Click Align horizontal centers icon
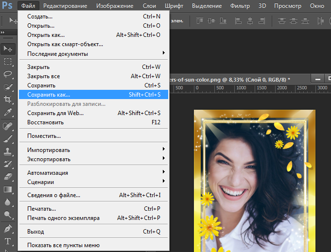 [x=250, y=21]
